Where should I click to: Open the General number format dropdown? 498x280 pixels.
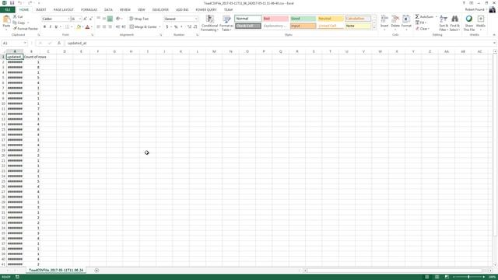(x=195, y=19)
